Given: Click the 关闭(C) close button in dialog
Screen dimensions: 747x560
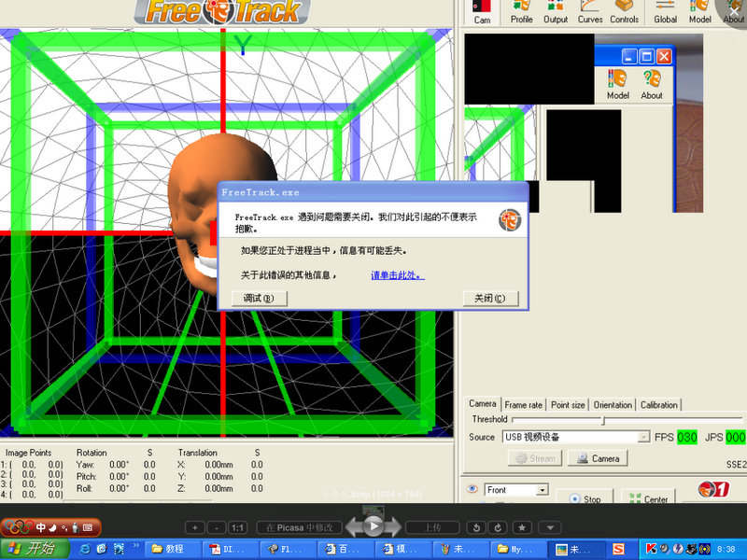Looking at the screenshot, I should tap(489, 298).
